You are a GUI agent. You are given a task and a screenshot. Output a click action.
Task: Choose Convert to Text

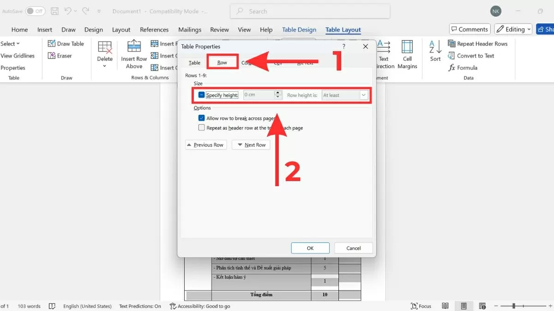pyautogui.click(x=471, y=56)
